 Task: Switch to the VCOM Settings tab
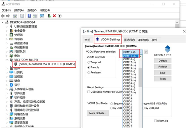click(108, 39)
